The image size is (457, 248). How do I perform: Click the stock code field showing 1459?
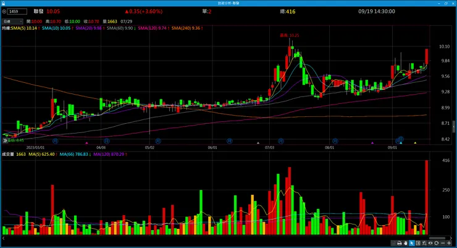coord(17,12)
